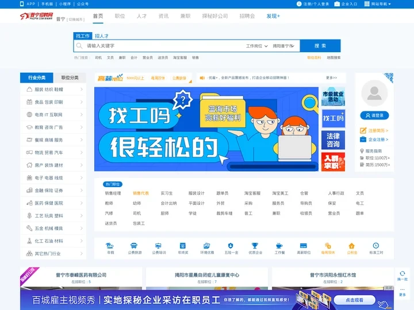Click the QR code corner icon
The height and width of the screenshot is (310, 414).
[x=389, y=77]
